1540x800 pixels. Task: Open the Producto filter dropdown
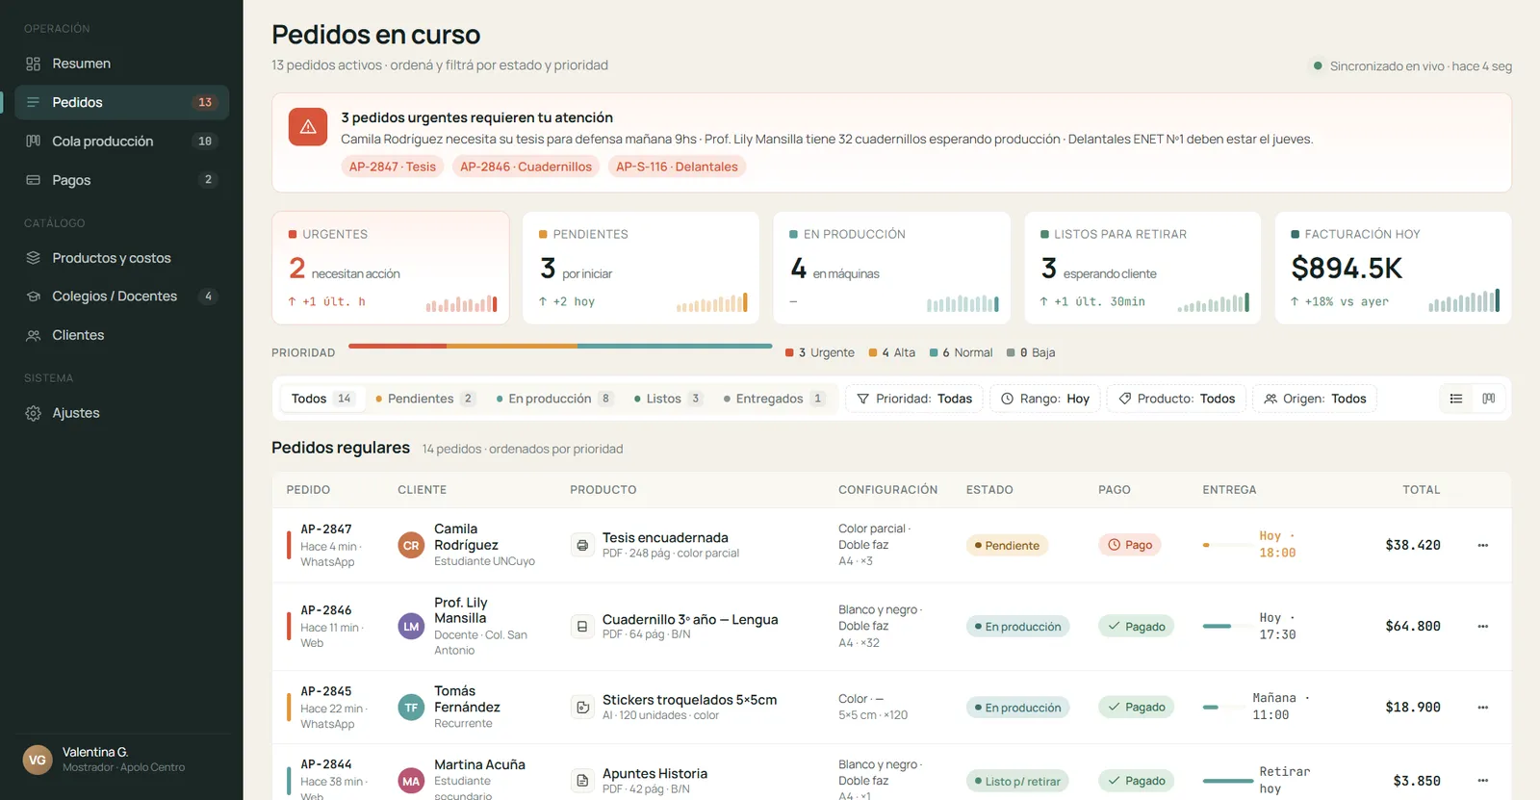[x=1176, y=399]
